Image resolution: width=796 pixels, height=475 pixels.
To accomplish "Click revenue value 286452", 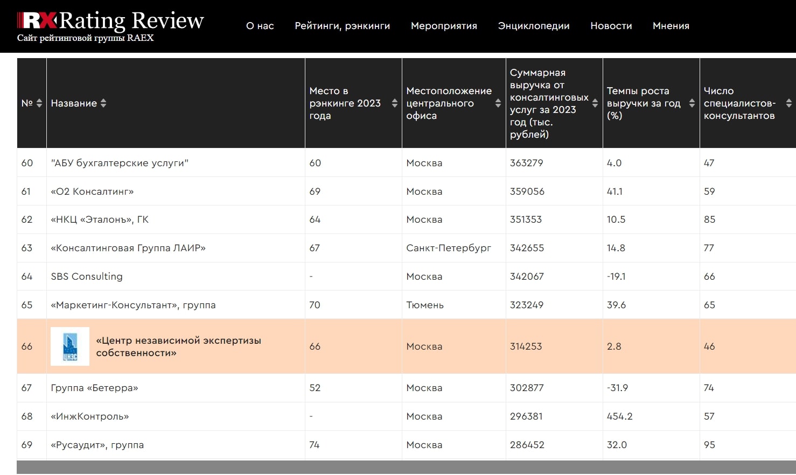I will pyautogui.click(x=527, y=445).
